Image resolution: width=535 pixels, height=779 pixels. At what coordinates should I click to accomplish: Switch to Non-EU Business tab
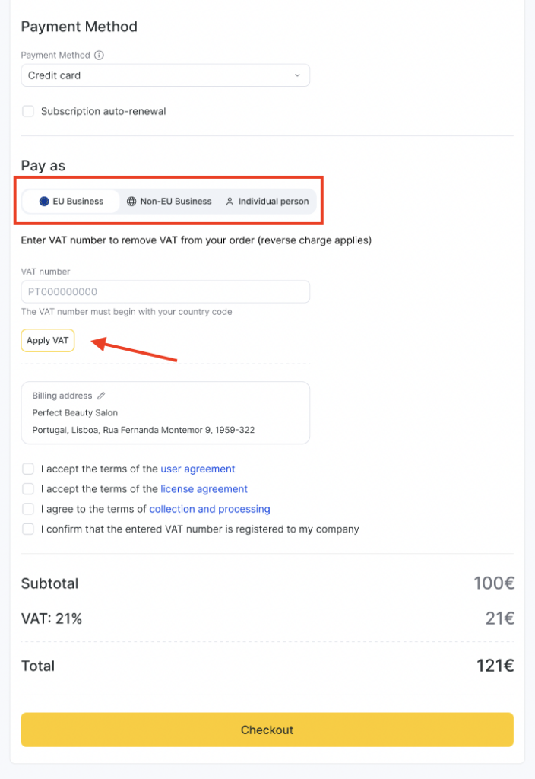pyautogui.click(x=169, y=202)
